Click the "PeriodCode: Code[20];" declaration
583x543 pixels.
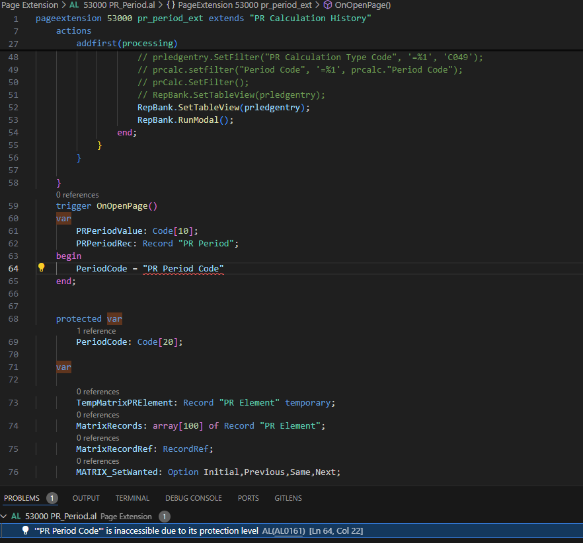[130, 342]
